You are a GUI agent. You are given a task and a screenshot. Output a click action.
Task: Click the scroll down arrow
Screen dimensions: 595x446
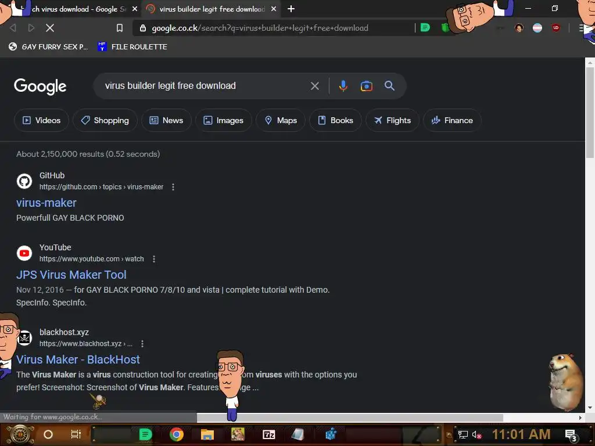[x=590, y=408]
